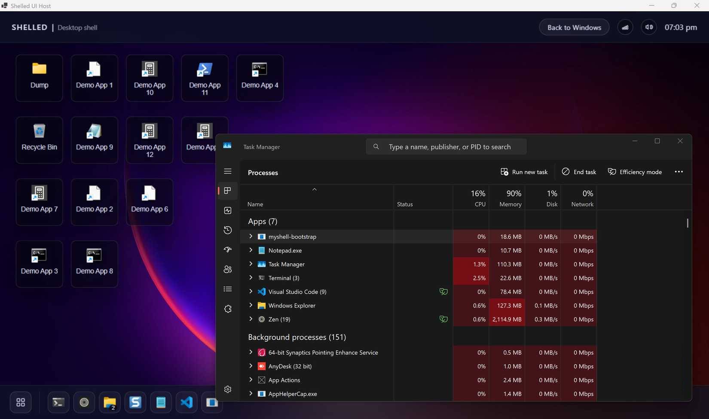Launch Visual Studio Code from the taskbar
This screenshot has height=419, width=709.
point(186,402)
